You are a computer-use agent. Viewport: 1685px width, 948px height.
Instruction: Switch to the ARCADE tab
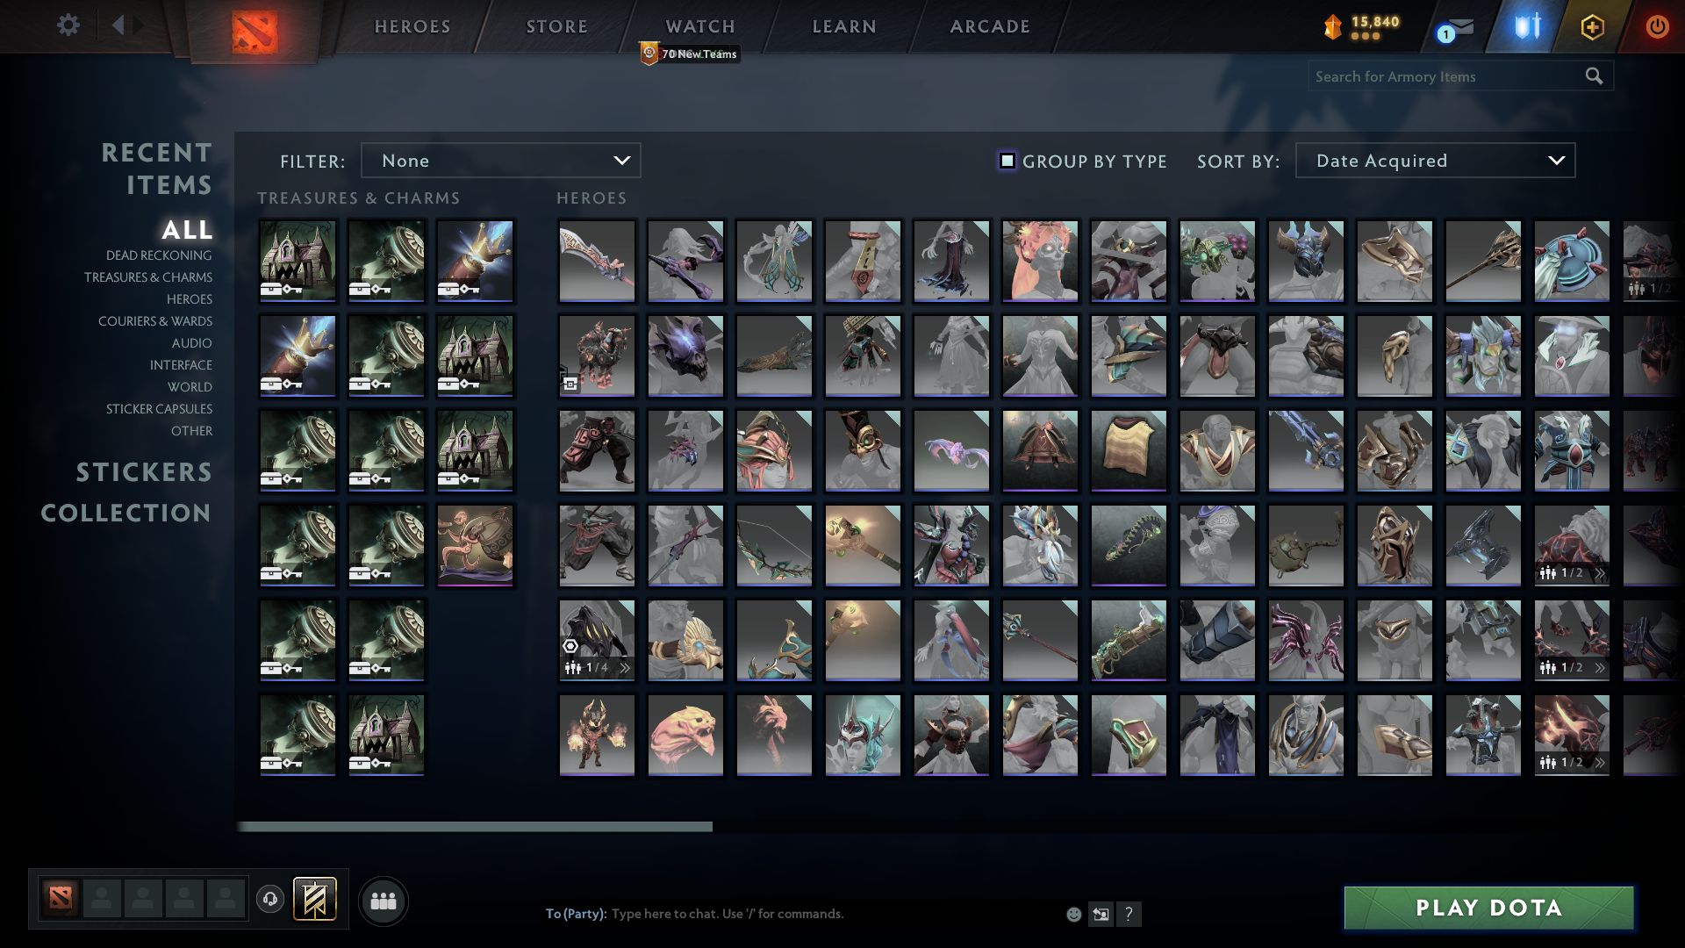pyautogui.click(x=989, y=26)
